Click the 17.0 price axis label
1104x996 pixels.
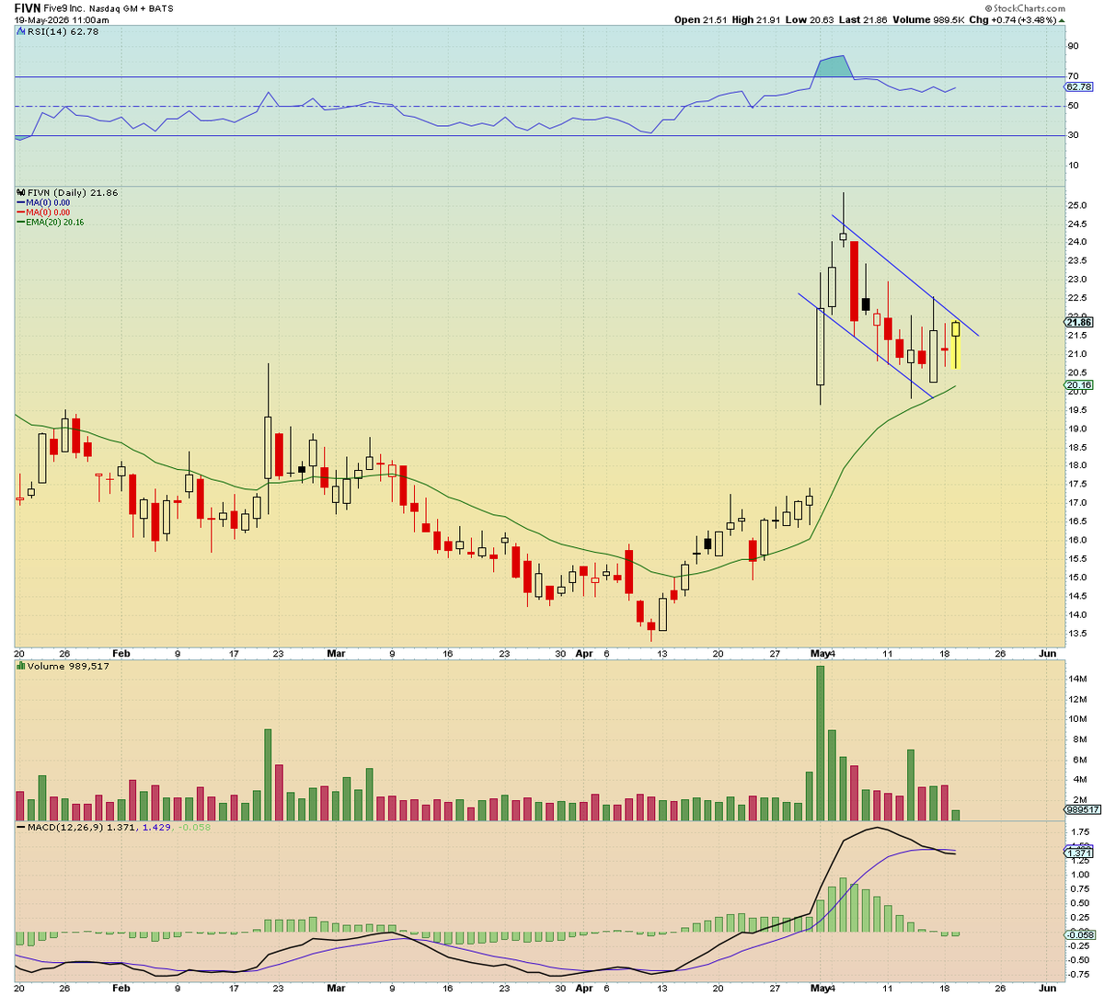[1077, 503]
